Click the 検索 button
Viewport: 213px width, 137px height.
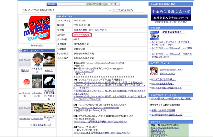pyautogui.click(x=113, y=4)
